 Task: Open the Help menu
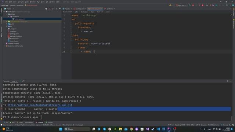58,2
